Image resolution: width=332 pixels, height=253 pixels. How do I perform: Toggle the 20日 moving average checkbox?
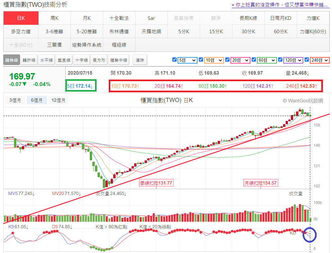pyautogui.click(x=228, y=60)
